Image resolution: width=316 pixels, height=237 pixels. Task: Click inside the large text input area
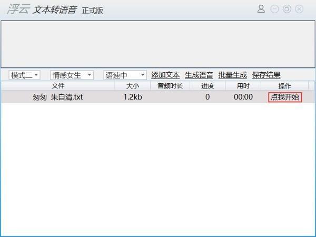coord(158,44)
